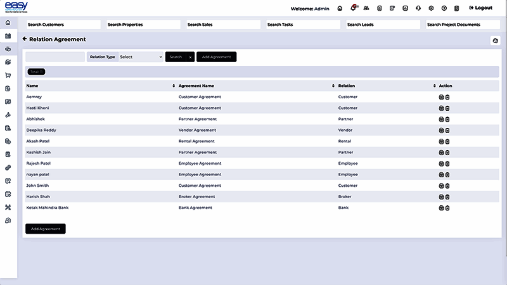507x285 pixels.
Task: Click round action icon in Rajesh Patel row
Action: [441, 164]
